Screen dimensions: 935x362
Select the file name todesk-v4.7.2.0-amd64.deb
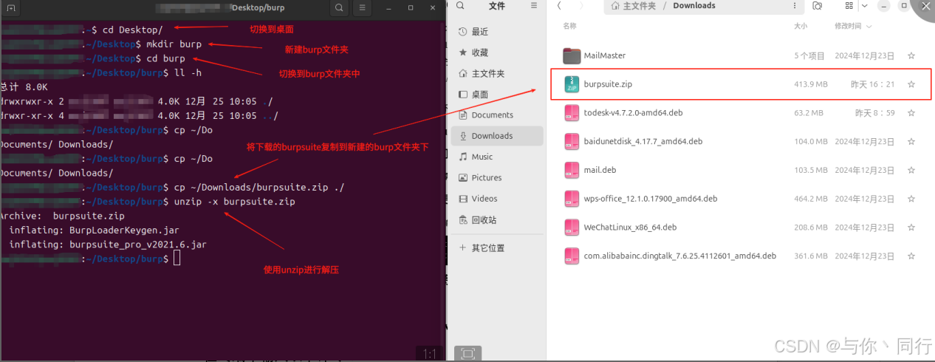click(x=633, y=113)
